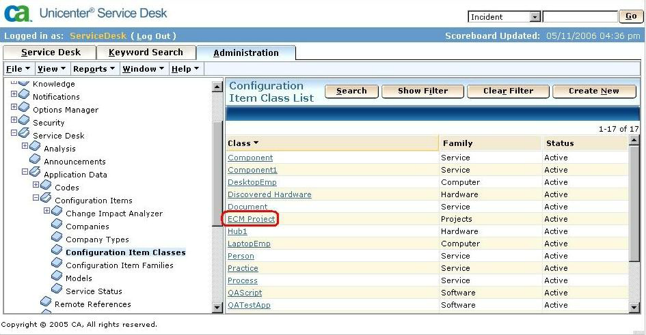Click the Options Manager folder icon
This screenshot has width=646, height=335.
point(24,107)
